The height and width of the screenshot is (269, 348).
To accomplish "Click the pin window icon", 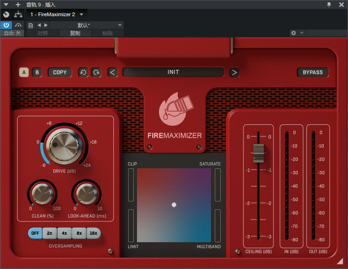I will (x=329, y=5).
